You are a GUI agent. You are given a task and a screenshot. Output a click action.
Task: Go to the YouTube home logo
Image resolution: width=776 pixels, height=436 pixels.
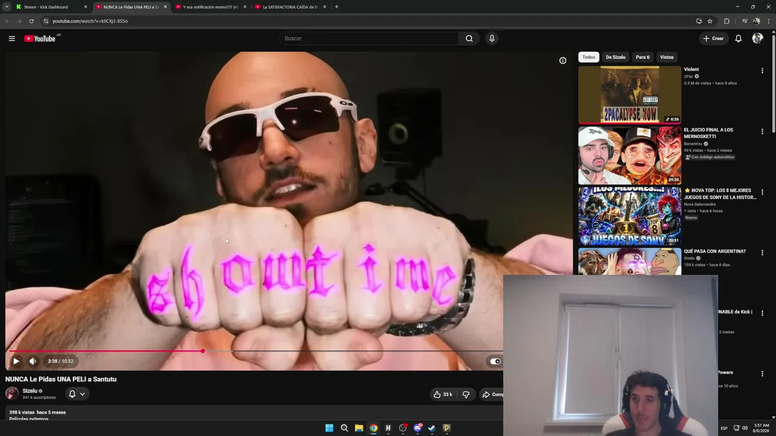coord(40,39)
